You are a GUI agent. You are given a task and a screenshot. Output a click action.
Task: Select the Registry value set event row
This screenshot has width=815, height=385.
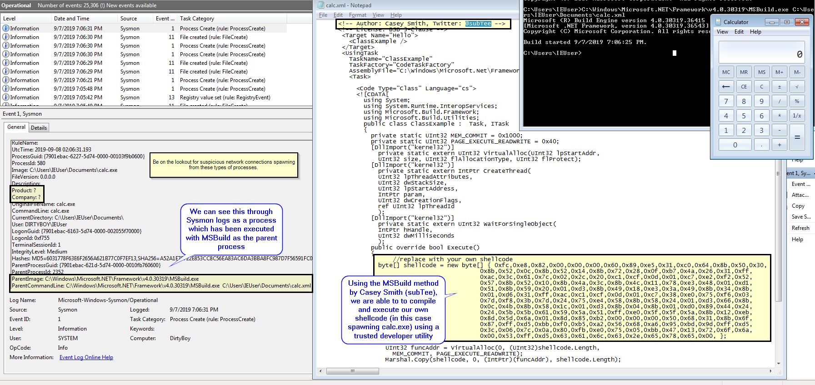[x=157, y=97]
